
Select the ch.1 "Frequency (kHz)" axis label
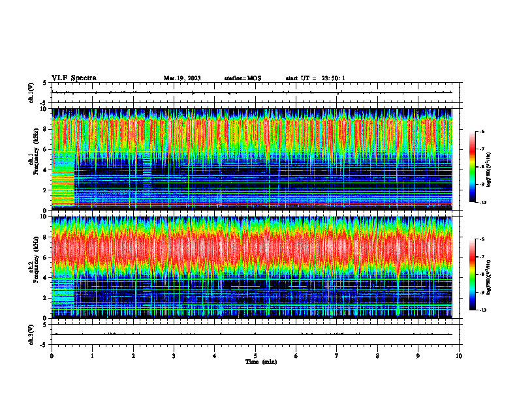click(x=37, y=151)
